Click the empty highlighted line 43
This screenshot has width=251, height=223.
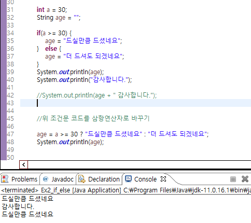[135, 103]
